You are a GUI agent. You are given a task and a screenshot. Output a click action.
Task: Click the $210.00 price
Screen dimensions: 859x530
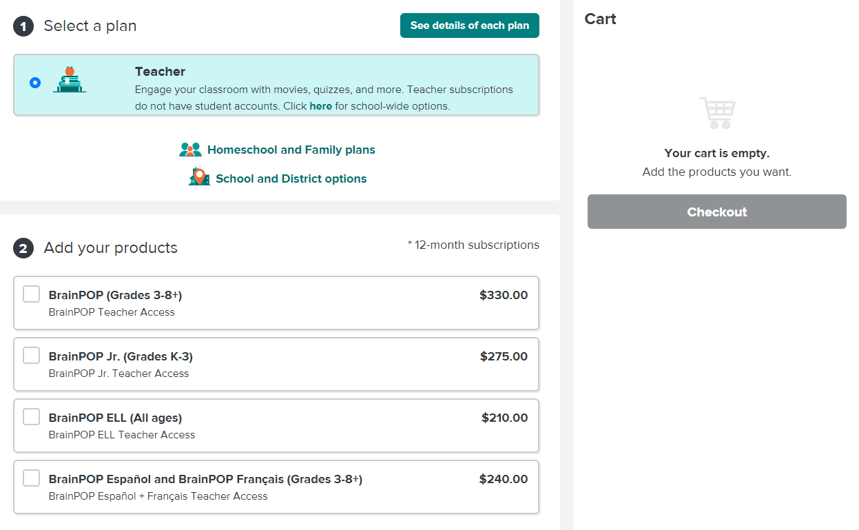point(504,418)
